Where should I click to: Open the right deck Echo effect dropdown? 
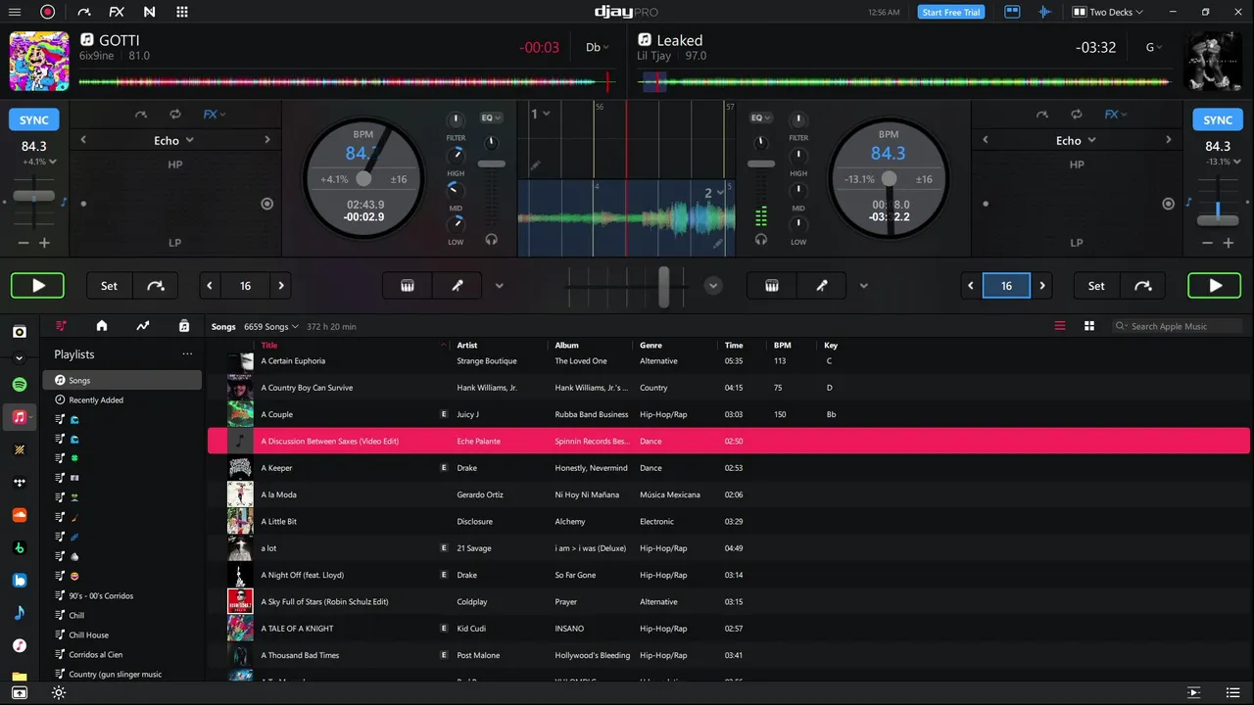click(x=1076, y=140)
